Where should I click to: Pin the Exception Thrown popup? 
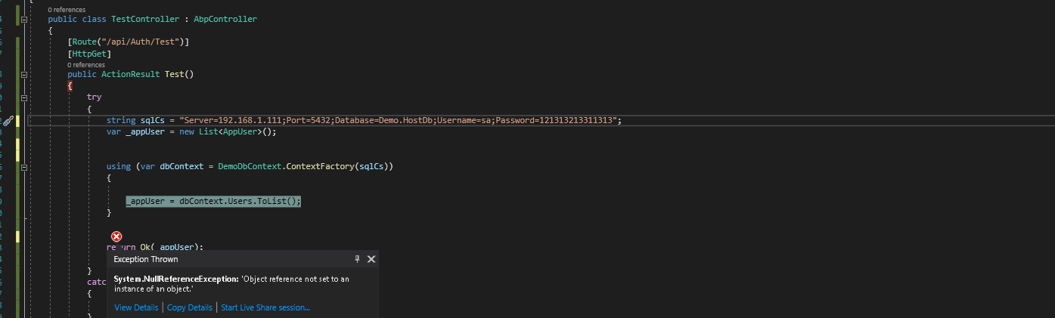(x=358, y=259)
